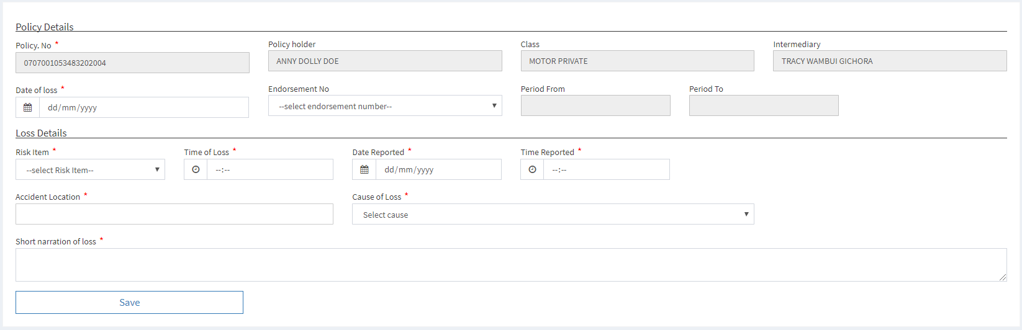
Task: Click the clock icon for Time of Loss
Action: (x=196, y=169)
